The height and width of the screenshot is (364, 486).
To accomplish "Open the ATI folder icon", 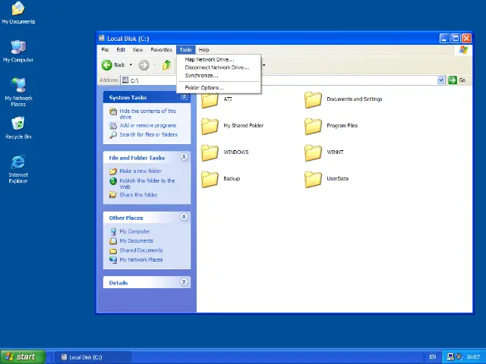I will 210,100.
